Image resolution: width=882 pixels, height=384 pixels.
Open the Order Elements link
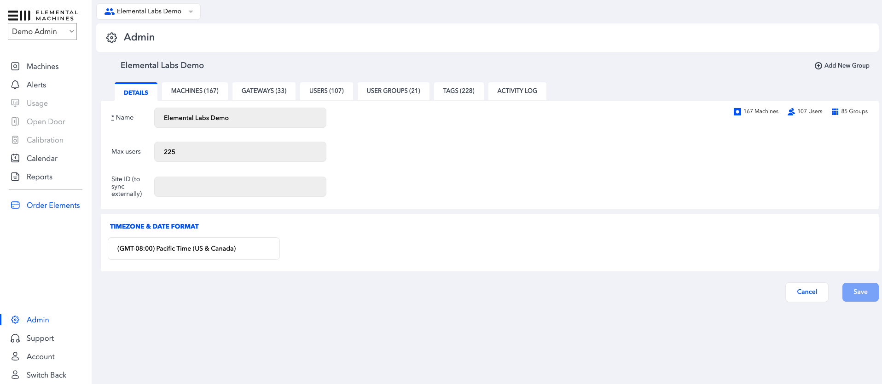(x=53, y=205)
